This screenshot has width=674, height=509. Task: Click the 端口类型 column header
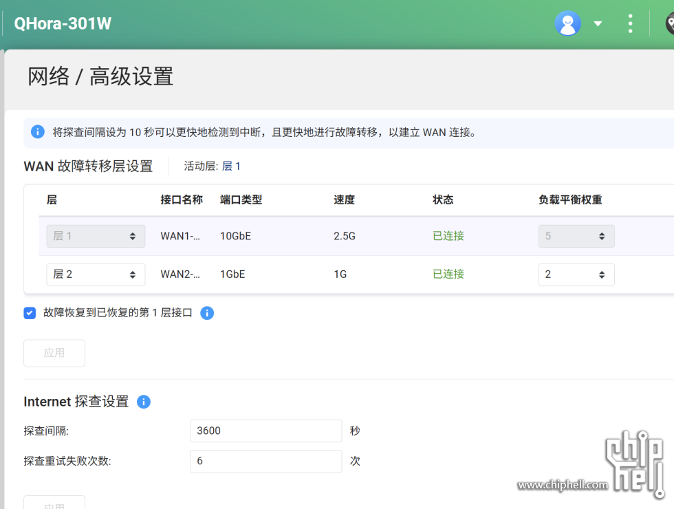[241, 200]
